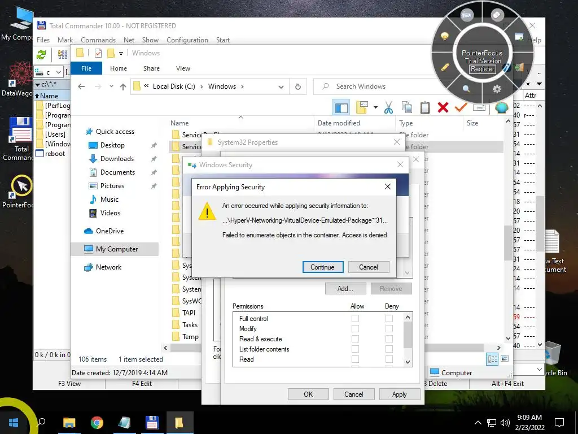Click the shell globe icon in Explorer toolbar
Viewport: 578px width, 434px height.
point(501,107)
